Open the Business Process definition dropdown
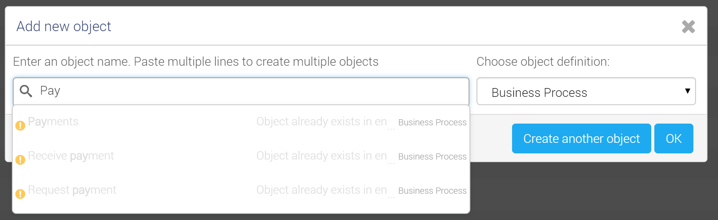Screen dimensions: 718x220 [x=586, y=92]
